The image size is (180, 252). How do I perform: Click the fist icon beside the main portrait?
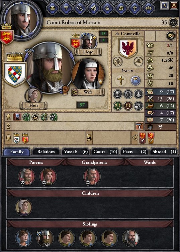(65, 90)
